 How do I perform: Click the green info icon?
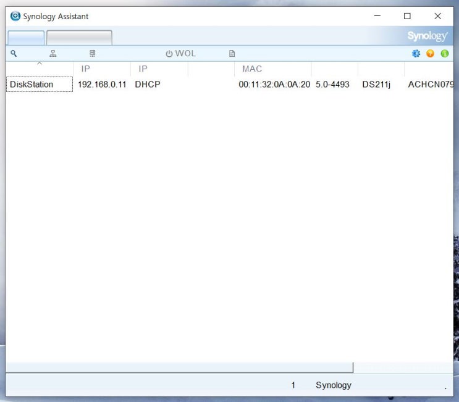coord(445,54)
